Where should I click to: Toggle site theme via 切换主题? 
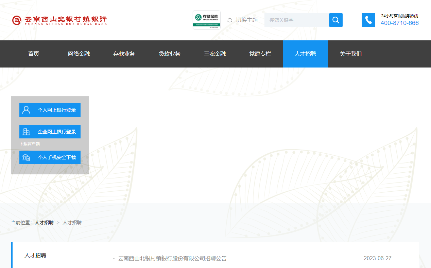[x=247, y=20]
